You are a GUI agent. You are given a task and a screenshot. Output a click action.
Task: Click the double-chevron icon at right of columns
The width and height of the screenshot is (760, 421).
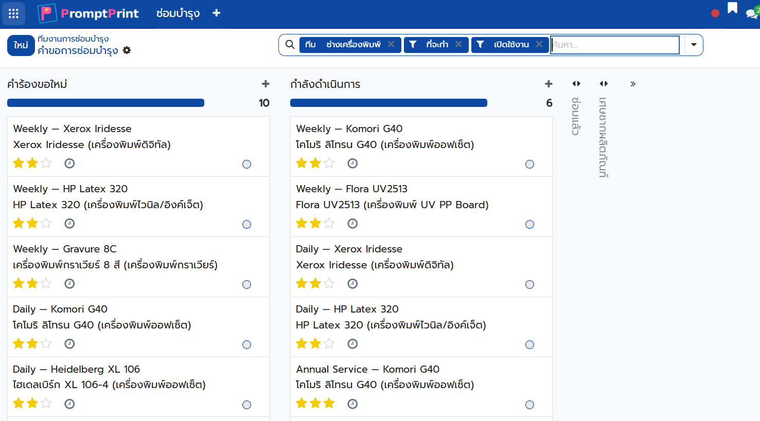pyautogui.click(x=633, y=84)
